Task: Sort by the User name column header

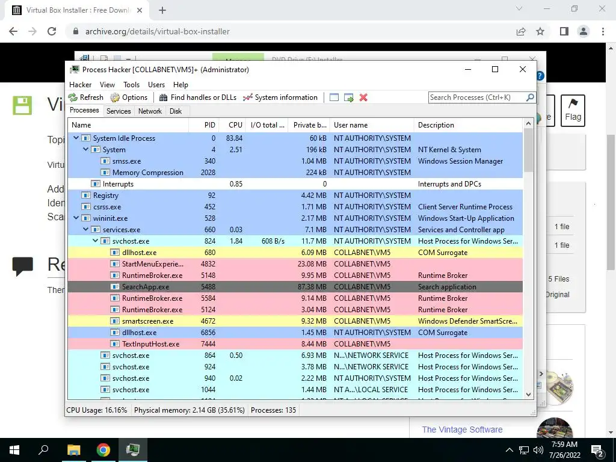Action: point(372,125)
